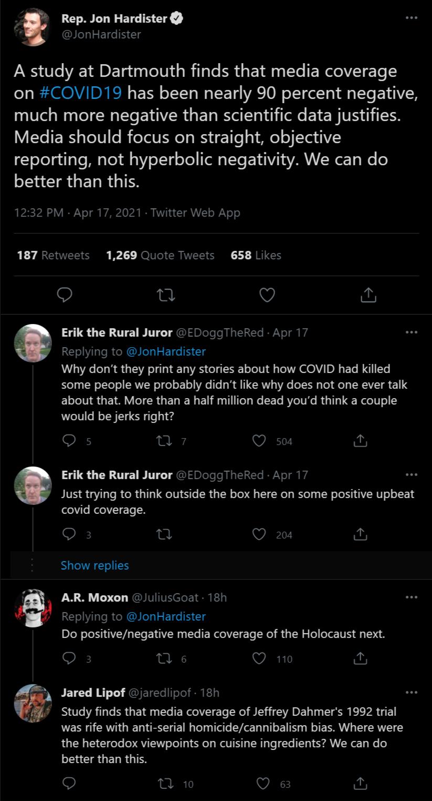The image size is (432, 801).
Task: Reply to Jared Lipof's tweet
Action: 69,784
